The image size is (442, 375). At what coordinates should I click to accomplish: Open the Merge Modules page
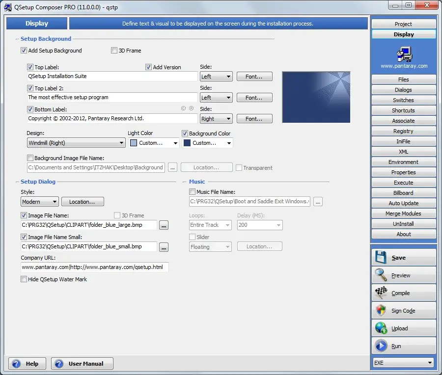[x=403, y=214]
